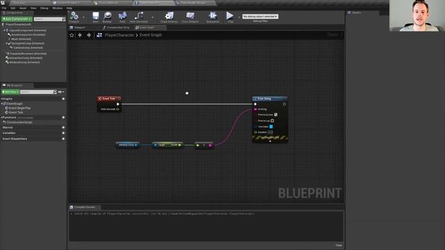The image size is (445, 250).
Task: Select Event Tick in My Blueprint
Action: pyautogui.click(x=16, y=112)
